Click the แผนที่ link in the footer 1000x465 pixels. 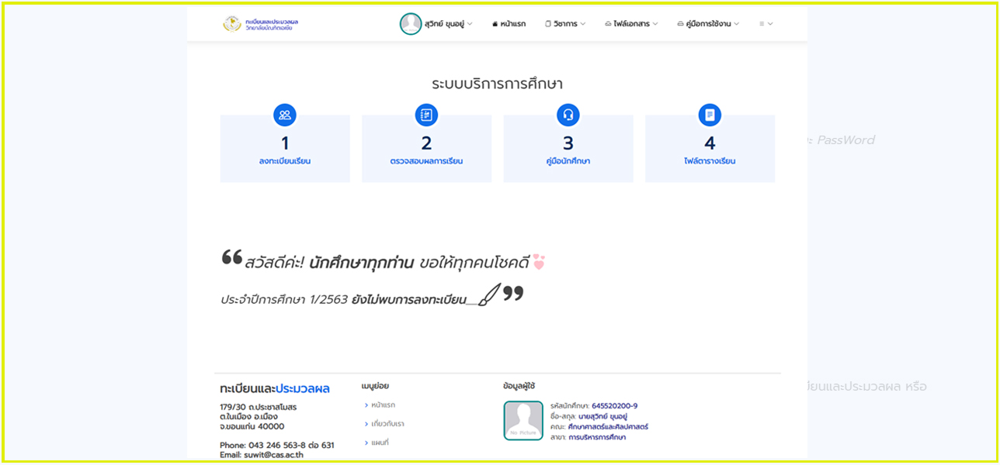tap(380, 443)
